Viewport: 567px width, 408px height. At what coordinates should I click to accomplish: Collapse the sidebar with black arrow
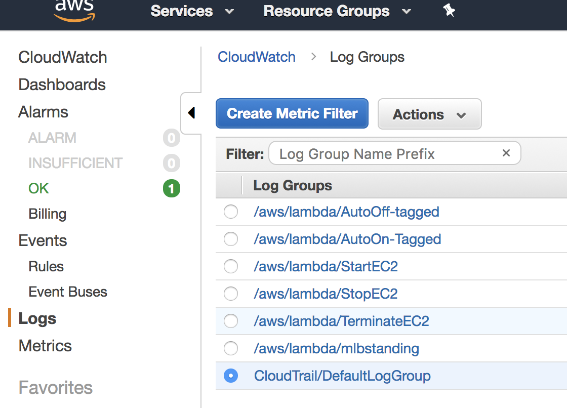(191, 113)
